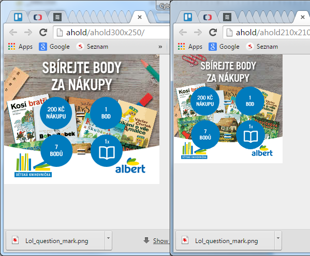This screenshot has width=310, height=256.
Task: Open Google bookmark in right window
Action: (224, 47)
